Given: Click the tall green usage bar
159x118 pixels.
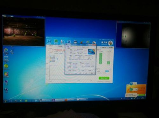Looking at the screenshot, I should click(100, 59).
